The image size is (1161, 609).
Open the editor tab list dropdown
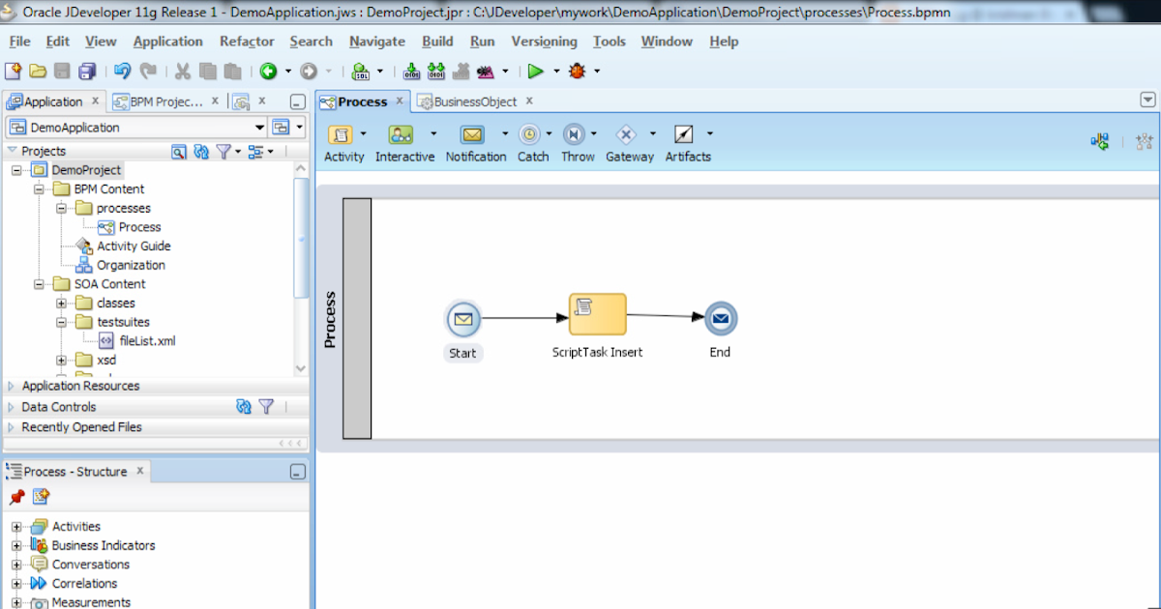point(1148,100)
